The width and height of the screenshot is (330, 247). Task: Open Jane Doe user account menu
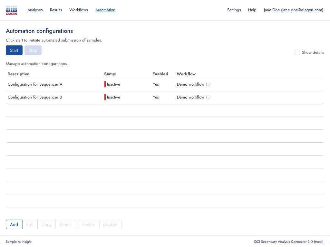[293, 10]
